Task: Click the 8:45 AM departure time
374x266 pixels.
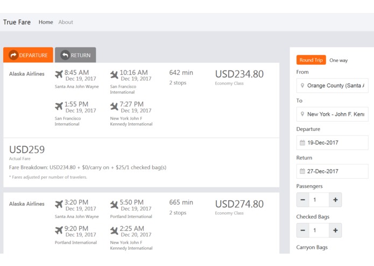Action: tap(76, 72)
